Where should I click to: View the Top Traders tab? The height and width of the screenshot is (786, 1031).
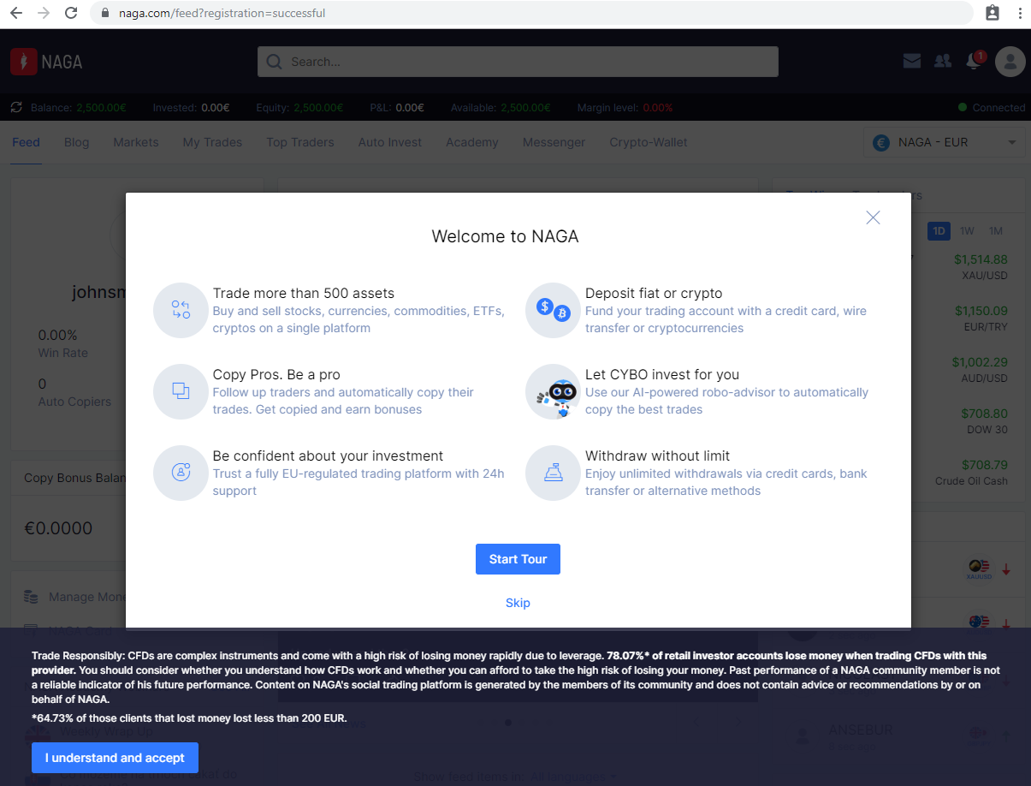tap(300, 142)
